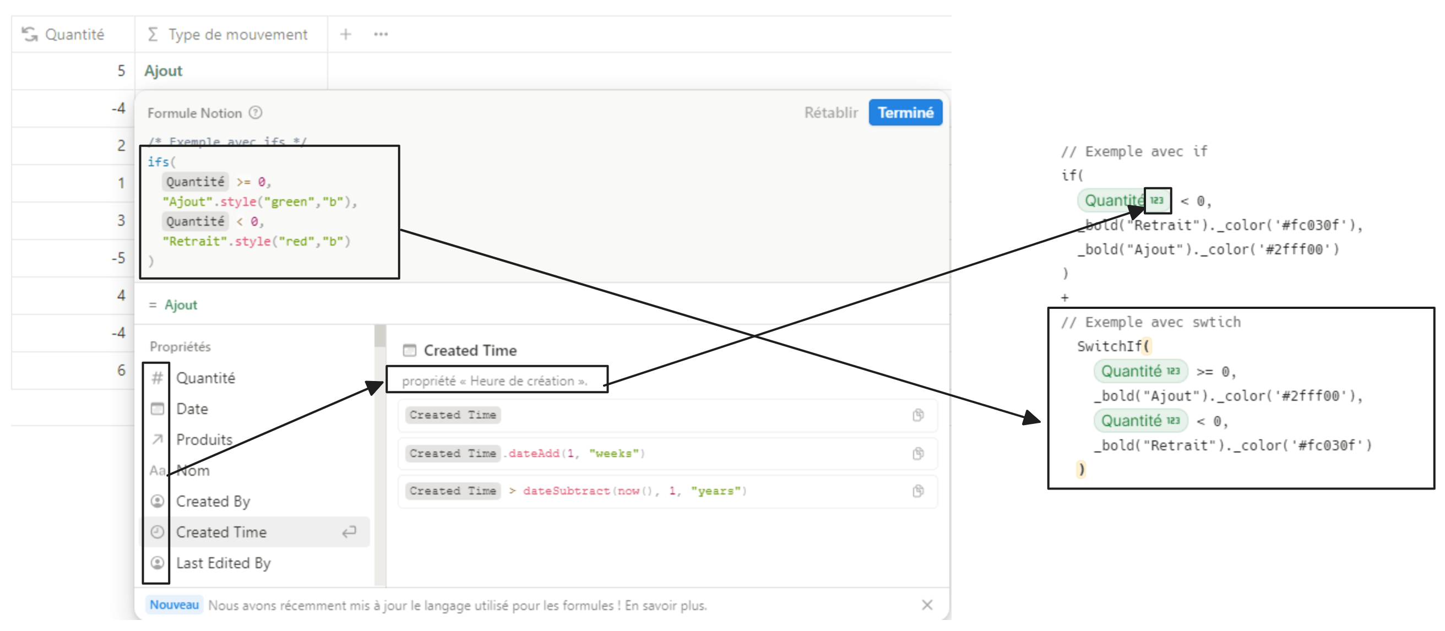This screenshot has width=1445, height=631.
Task: Click the propriété « Heure de création » description
Action: pos(494,381)
